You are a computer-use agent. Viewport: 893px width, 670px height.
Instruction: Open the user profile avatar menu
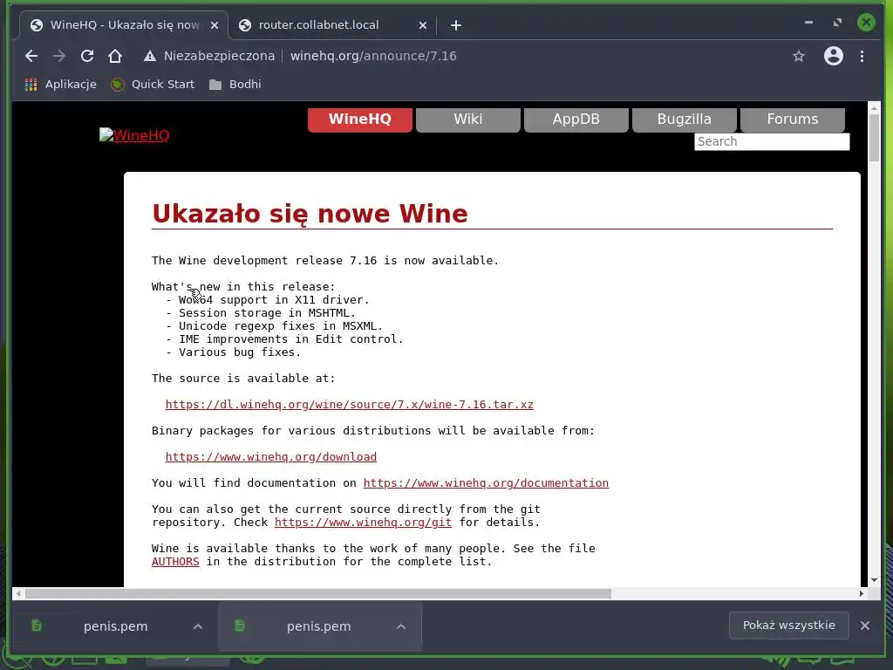833,56
